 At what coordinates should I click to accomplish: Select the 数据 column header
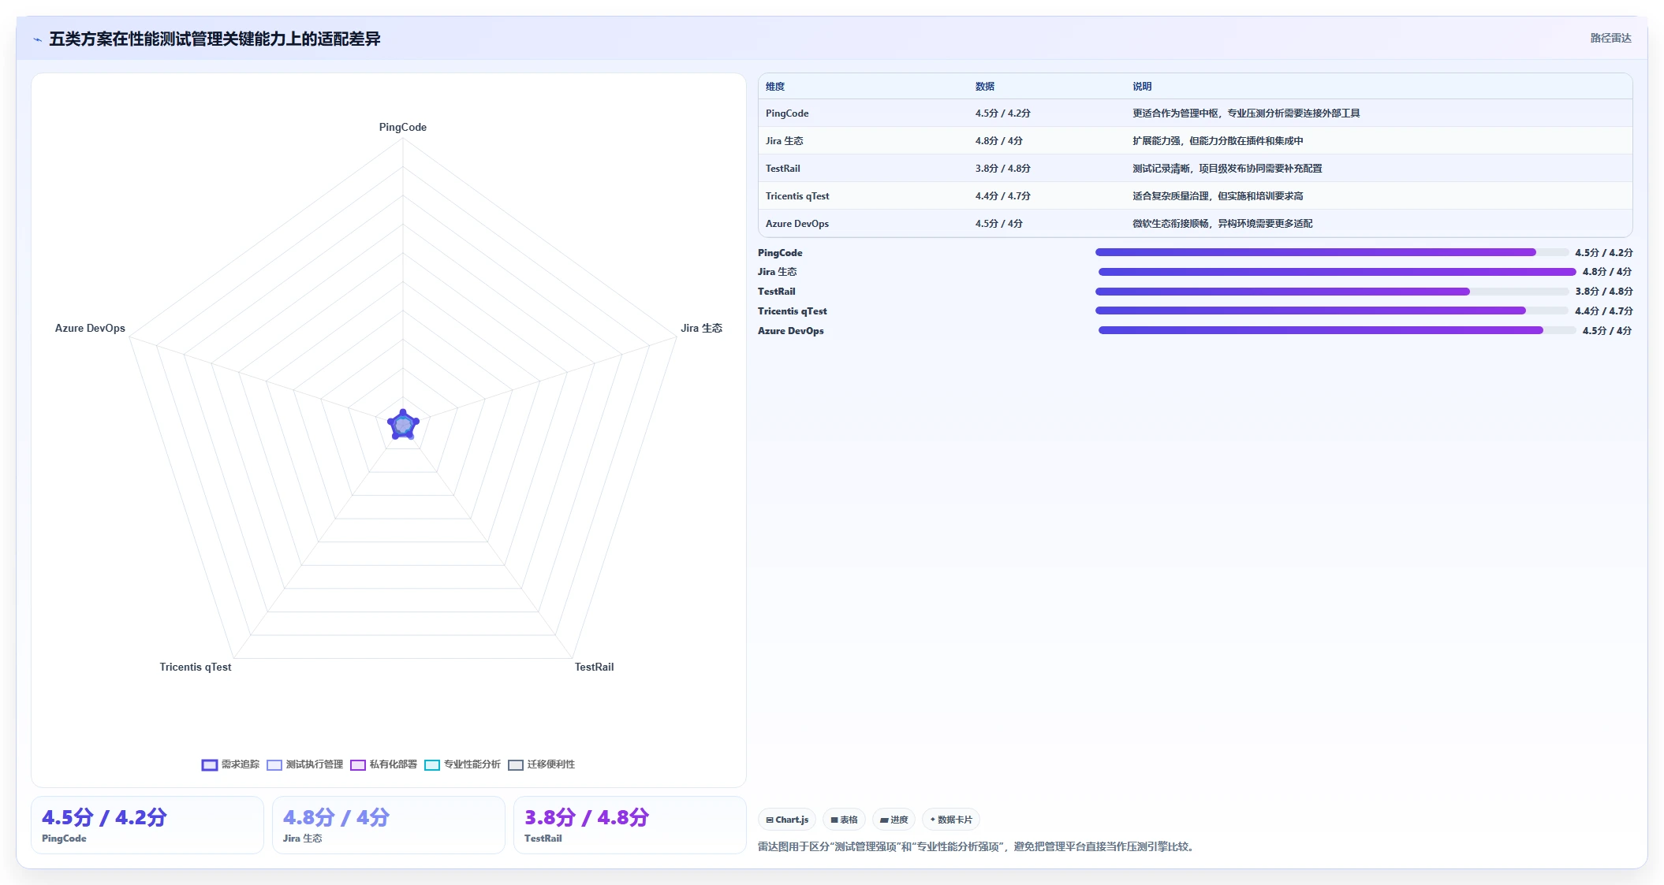click(x=985, y=87)
